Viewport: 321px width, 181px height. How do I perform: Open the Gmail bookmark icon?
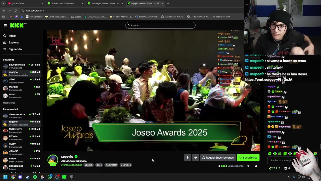(11, 17)
